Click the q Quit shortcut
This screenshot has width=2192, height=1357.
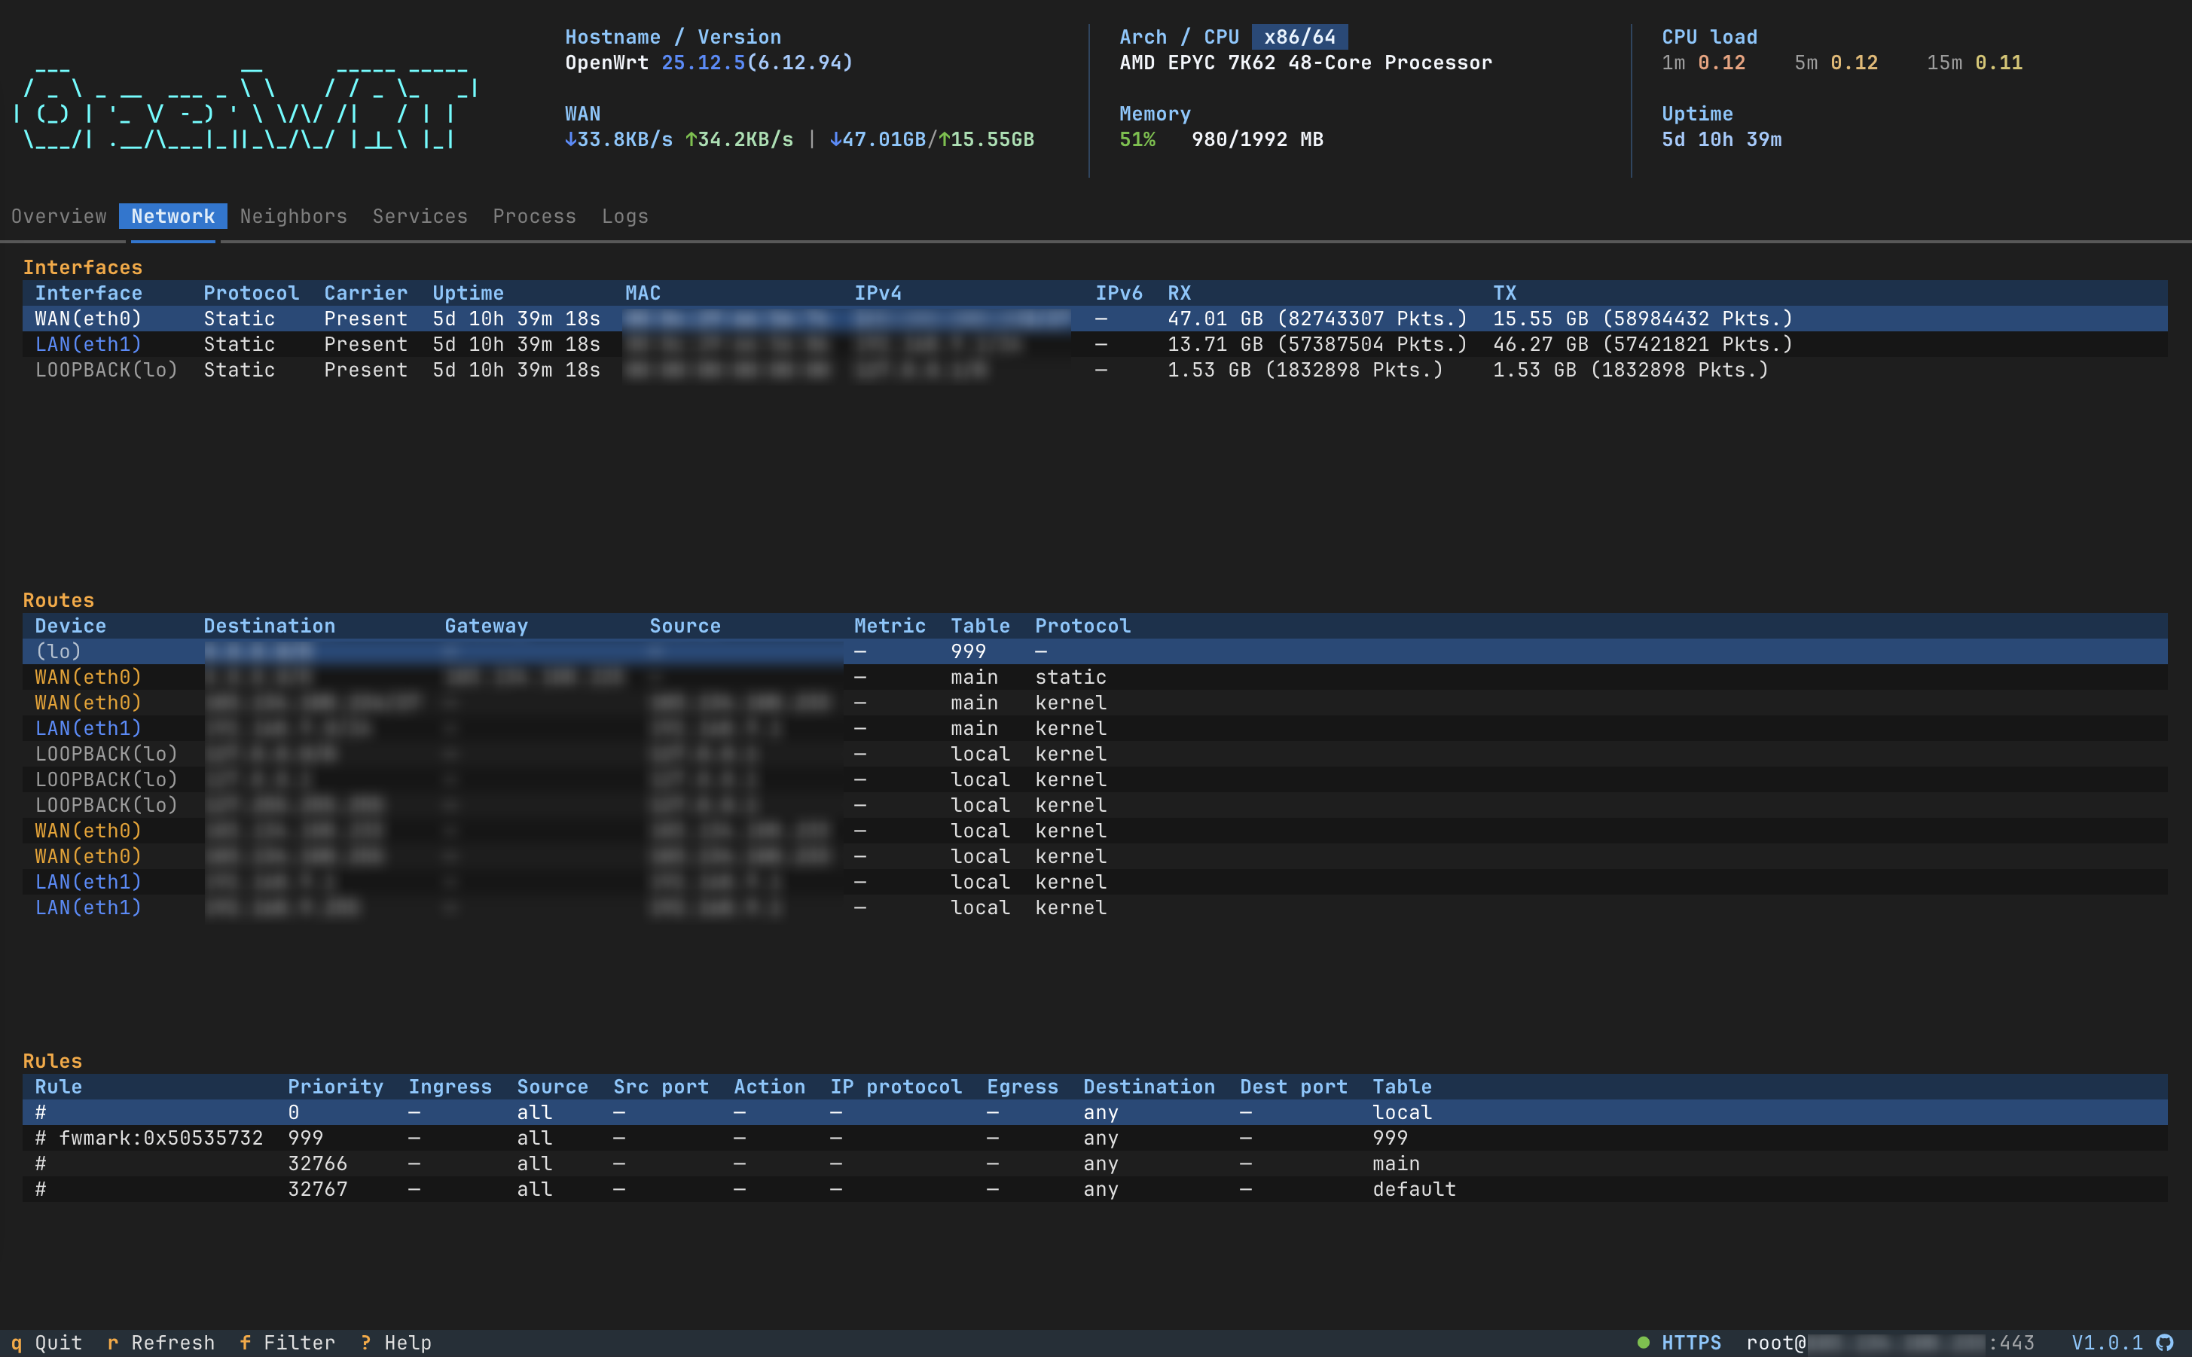tap(47, 1343)
